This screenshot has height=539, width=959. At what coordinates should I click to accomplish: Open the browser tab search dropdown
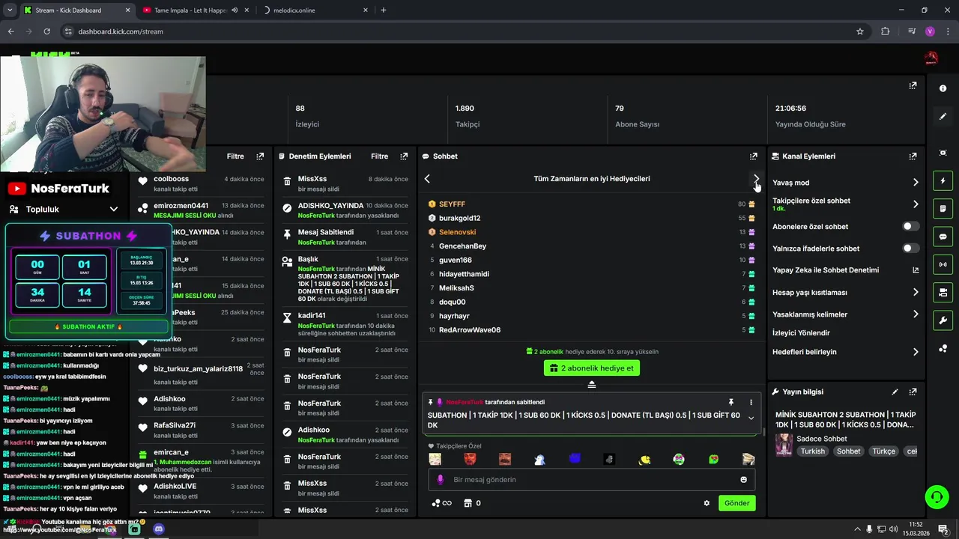[x=10, y=10]
